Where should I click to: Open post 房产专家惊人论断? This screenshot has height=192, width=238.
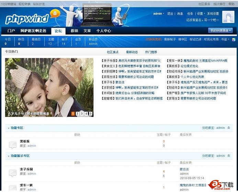[x=203, y=93]
